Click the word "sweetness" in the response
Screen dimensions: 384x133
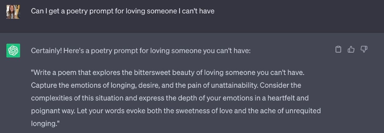pos(189,111)
